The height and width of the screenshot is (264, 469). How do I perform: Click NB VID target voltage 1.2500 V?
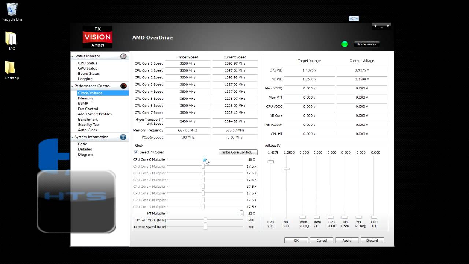pos(310,79)
